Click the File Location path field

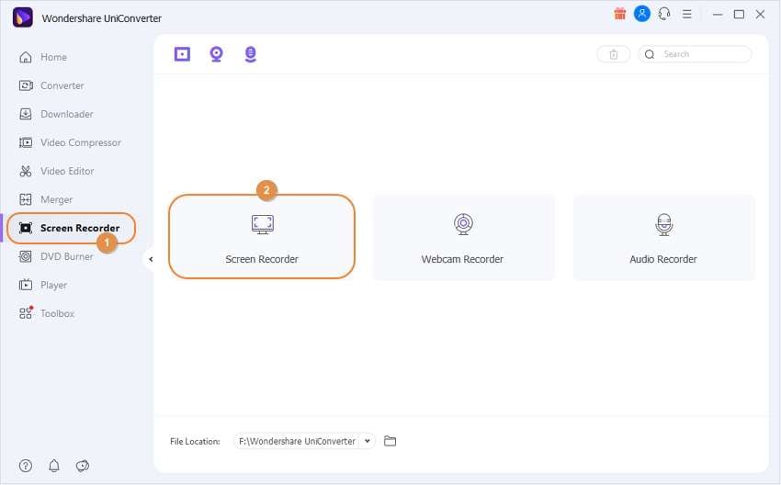(x=298, y=441)
